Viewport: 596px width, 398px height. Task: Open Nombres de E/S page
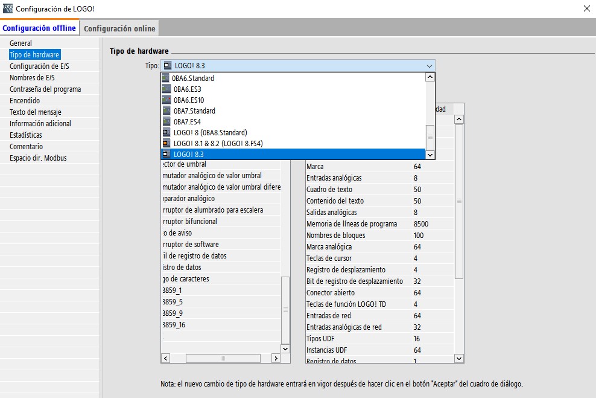32,78
